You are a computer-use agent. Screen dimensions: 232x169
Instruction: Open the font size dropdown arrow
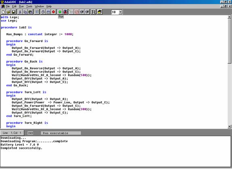click(x=121, y=12)
